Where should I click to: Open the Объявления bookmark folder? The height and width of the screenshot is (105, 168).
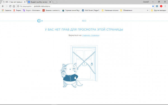click(126, 10)
